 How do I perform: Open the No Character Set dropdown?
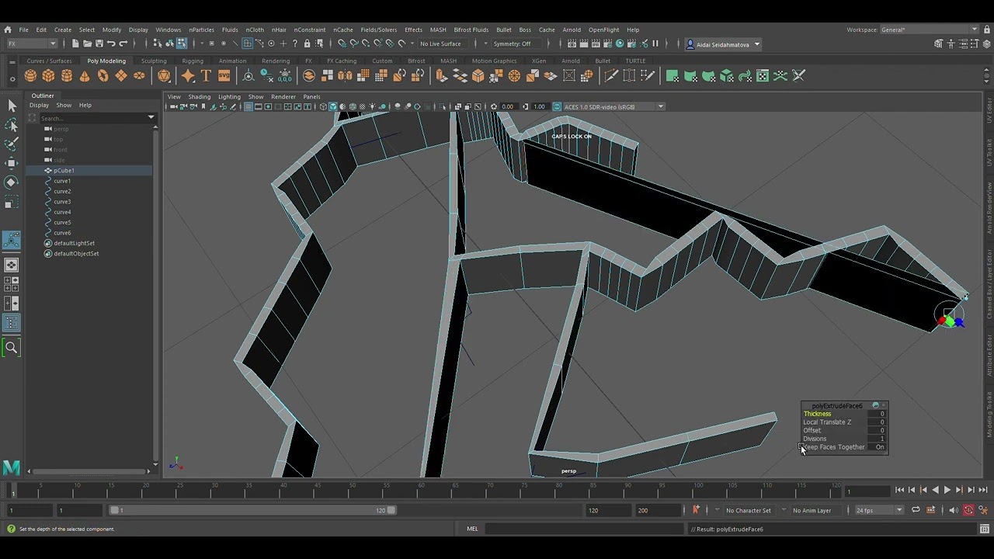(x=748, y=510)
